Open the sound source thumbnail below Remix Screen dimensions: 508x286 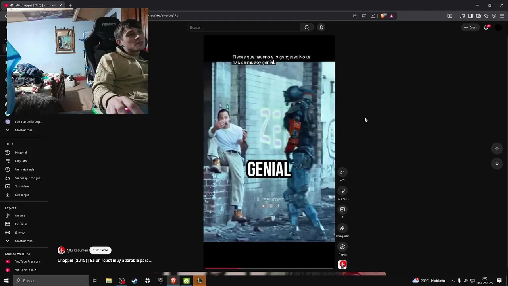point(342,265)
